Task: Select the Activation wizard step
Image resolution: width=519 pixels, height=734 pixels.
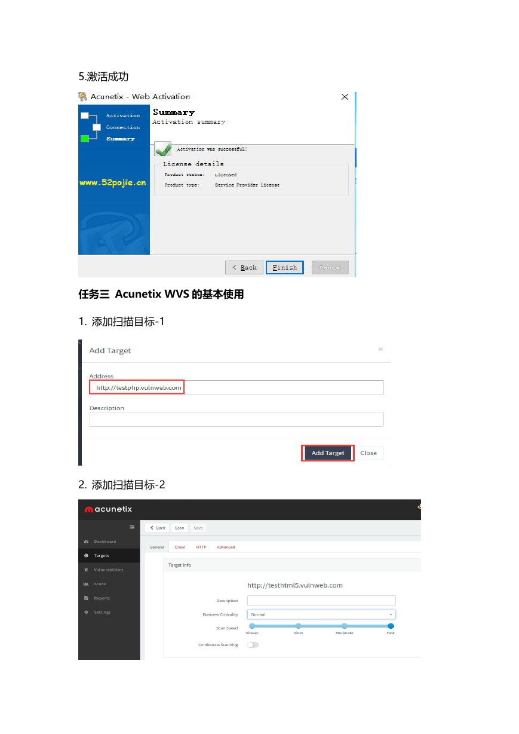Action: pyautogui.click(x=123, y=115)
